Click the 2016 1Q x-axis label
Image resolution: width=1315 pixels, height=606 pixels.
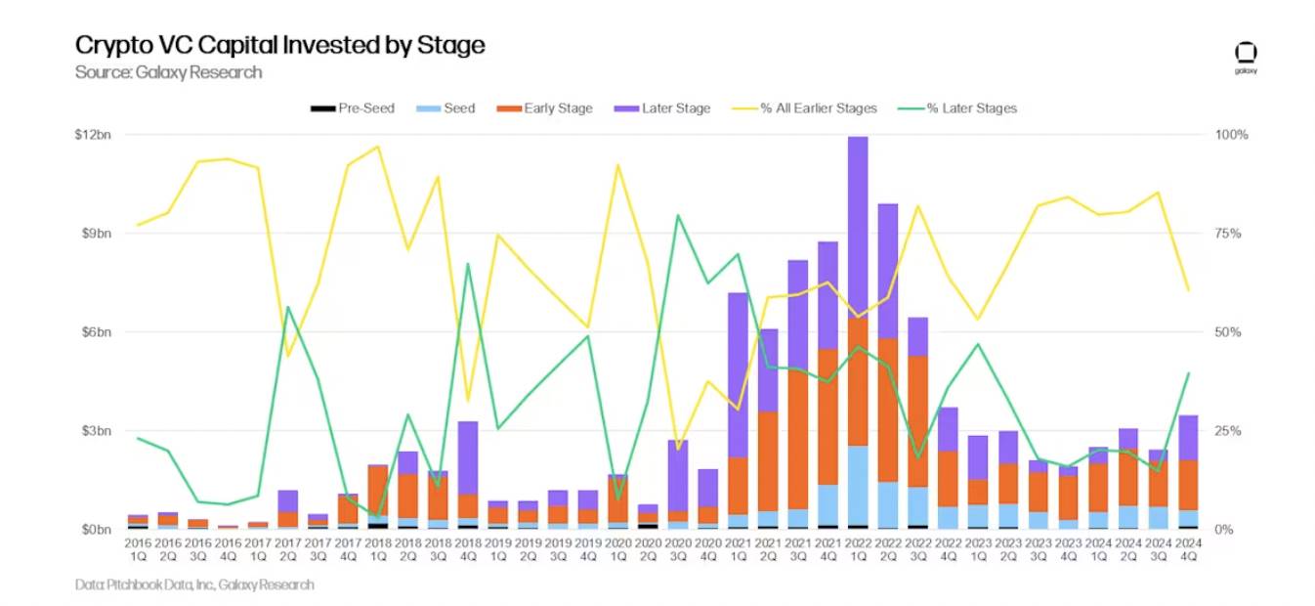click(138, 547)
